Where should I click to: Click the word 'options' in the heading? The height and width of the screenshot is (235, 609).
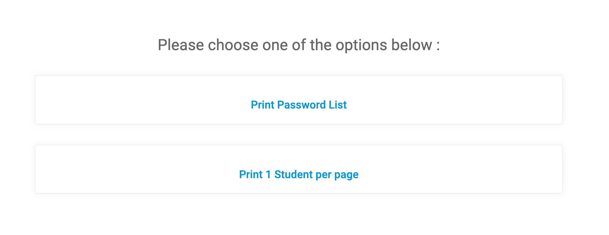tap(361, 45)
